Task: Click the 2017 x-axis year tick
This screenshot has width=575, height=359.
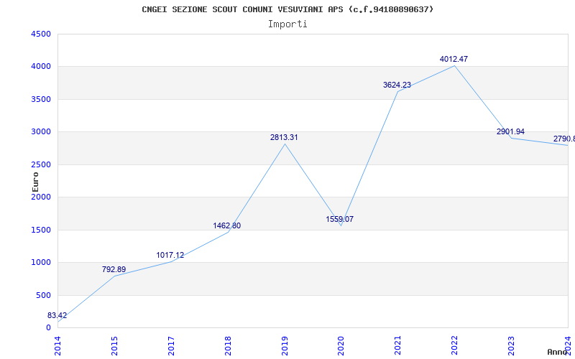Action: coord(171,345)
